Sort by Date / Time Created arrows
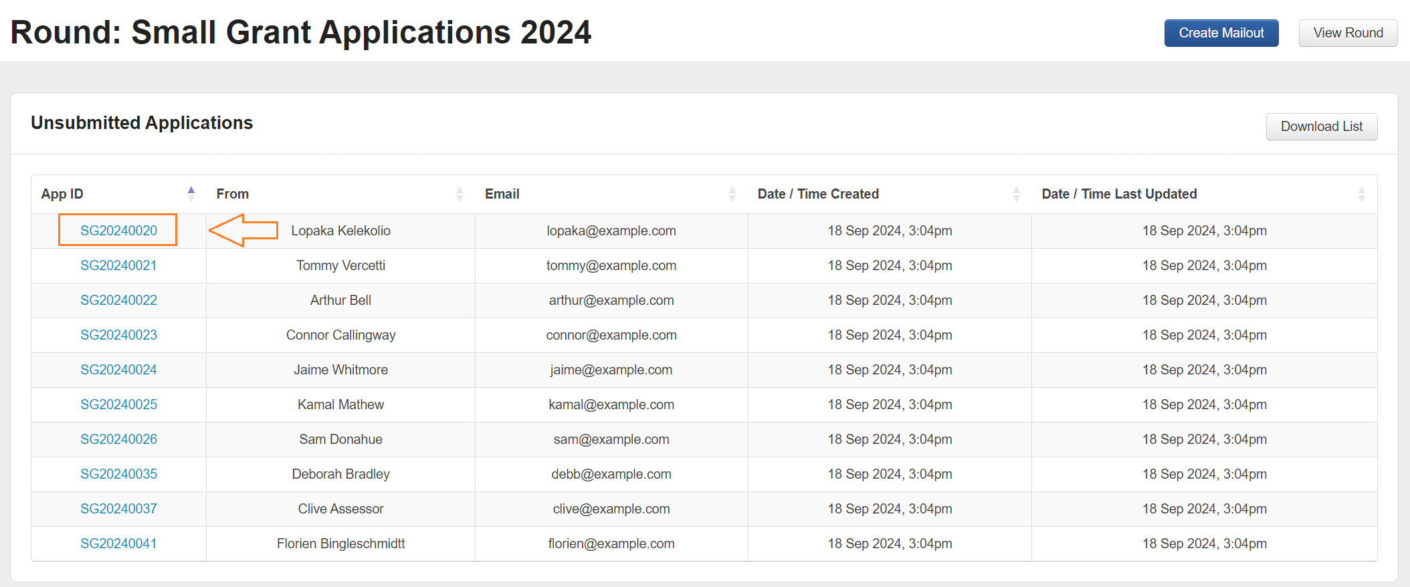Viewport: 1410px width, 587px height. (1016, 194)
